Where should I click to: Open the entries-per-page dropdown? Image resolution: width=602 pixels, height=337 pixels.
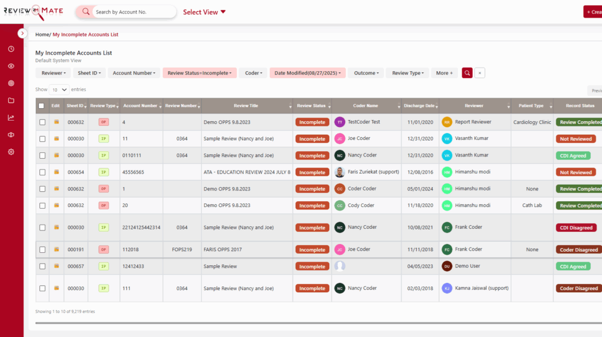click(59, 89)
